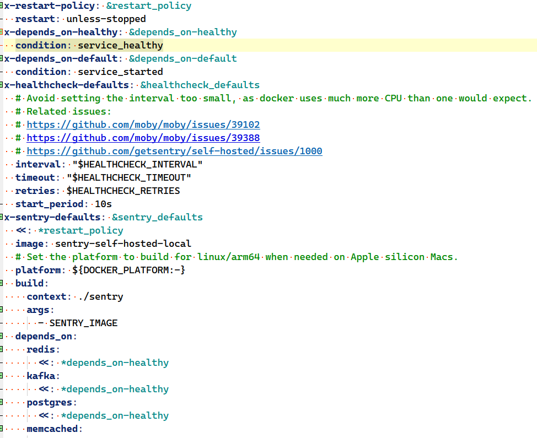The width and height of the screenshot is (537, 438).
Task: Click the ${DOCKER_PLATFORM:-} platform value
Action: (128, 270)
